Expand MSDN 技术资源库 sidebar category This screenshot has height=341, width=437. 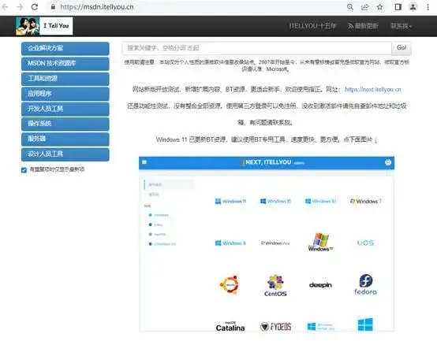pyautogui.click(x=65, y=64)
